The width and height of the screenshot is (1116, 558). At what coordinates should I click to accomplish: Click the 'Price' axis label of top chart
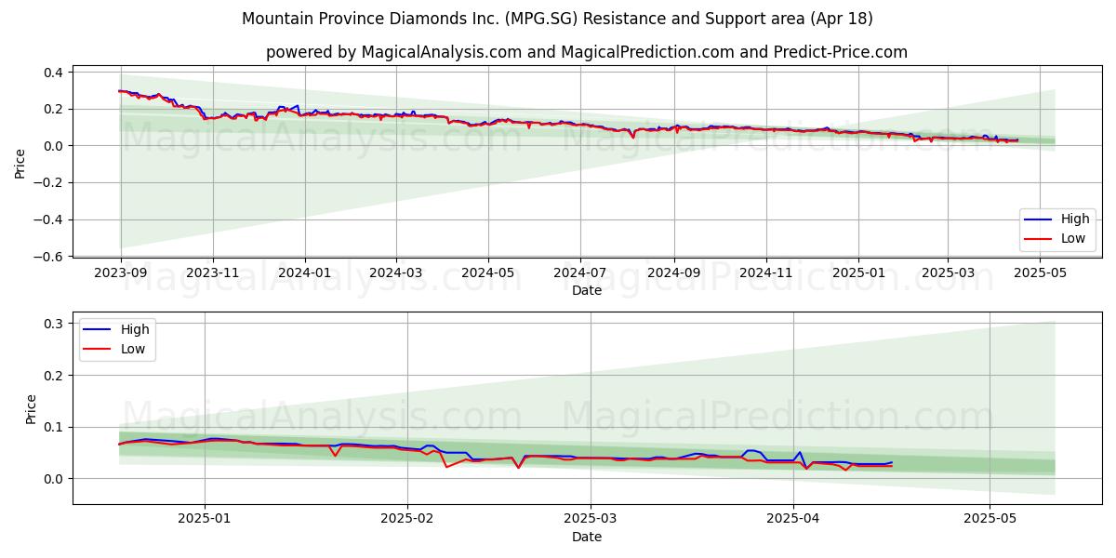[20, 162]
